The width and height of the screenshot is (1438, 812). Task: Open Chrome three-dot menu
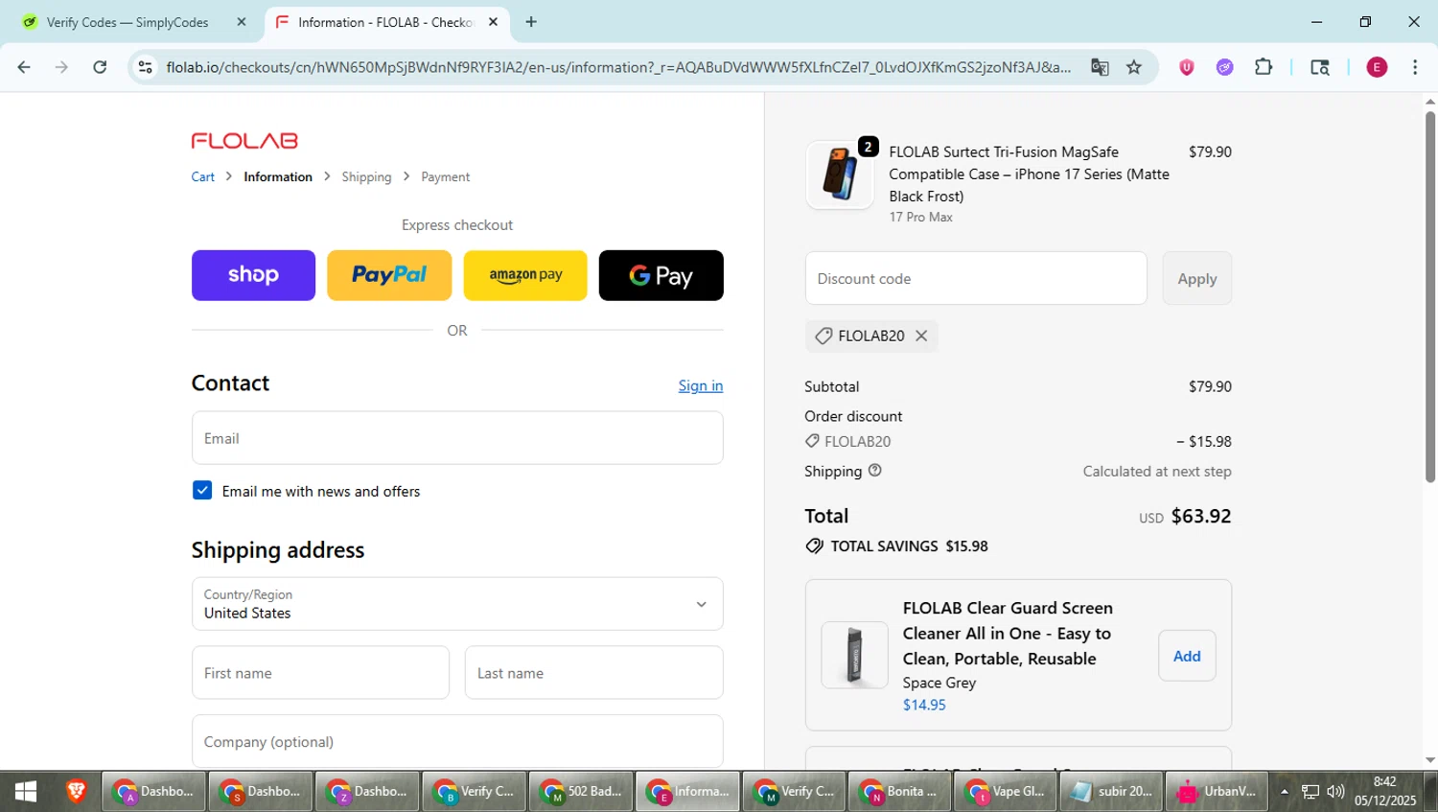[1415, 67]
